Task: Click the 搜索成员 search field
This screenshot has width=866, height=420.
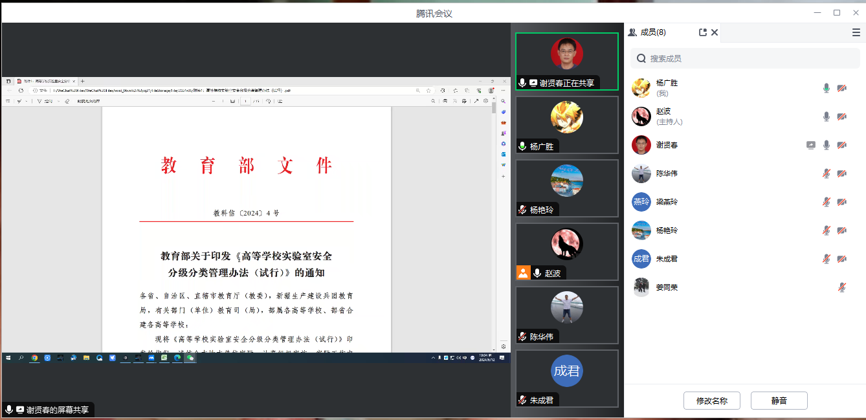Action: point(744,58)
